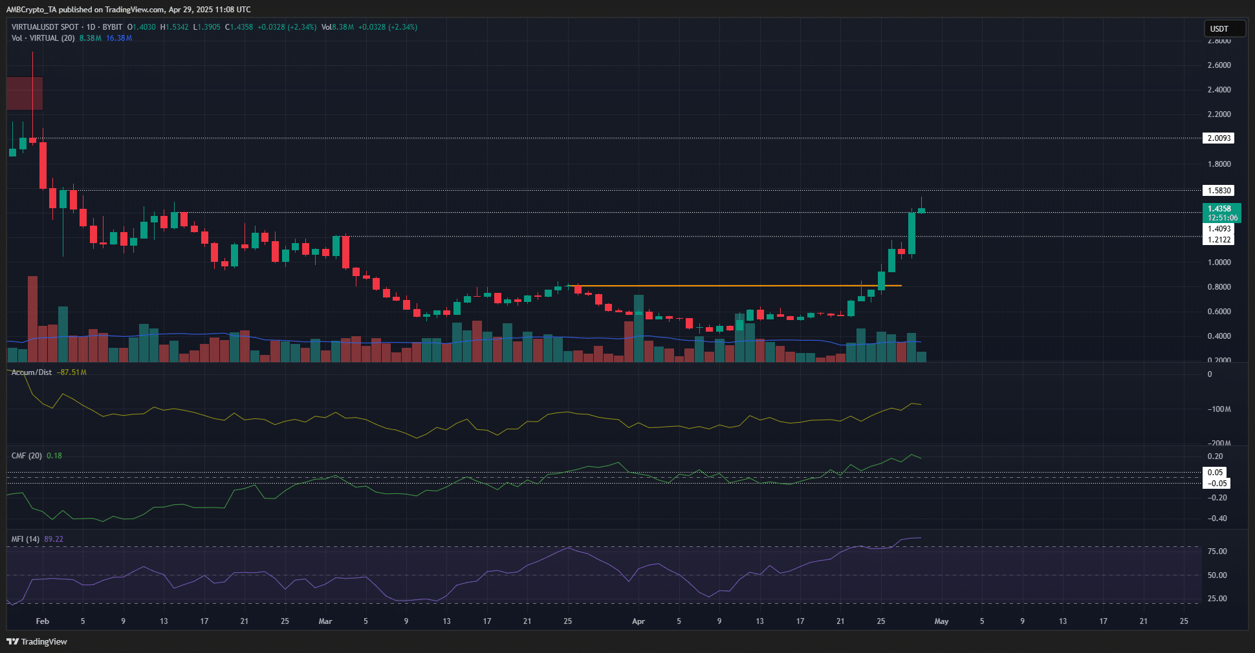Click the Accum/Dist indicator label
The height and width of the screenshot is (653, 1255).
click(31, 372)
